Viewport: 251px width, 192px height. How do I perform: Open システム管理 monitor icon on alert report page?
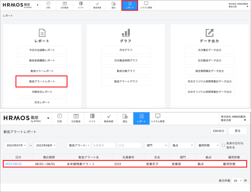[158, 116]
